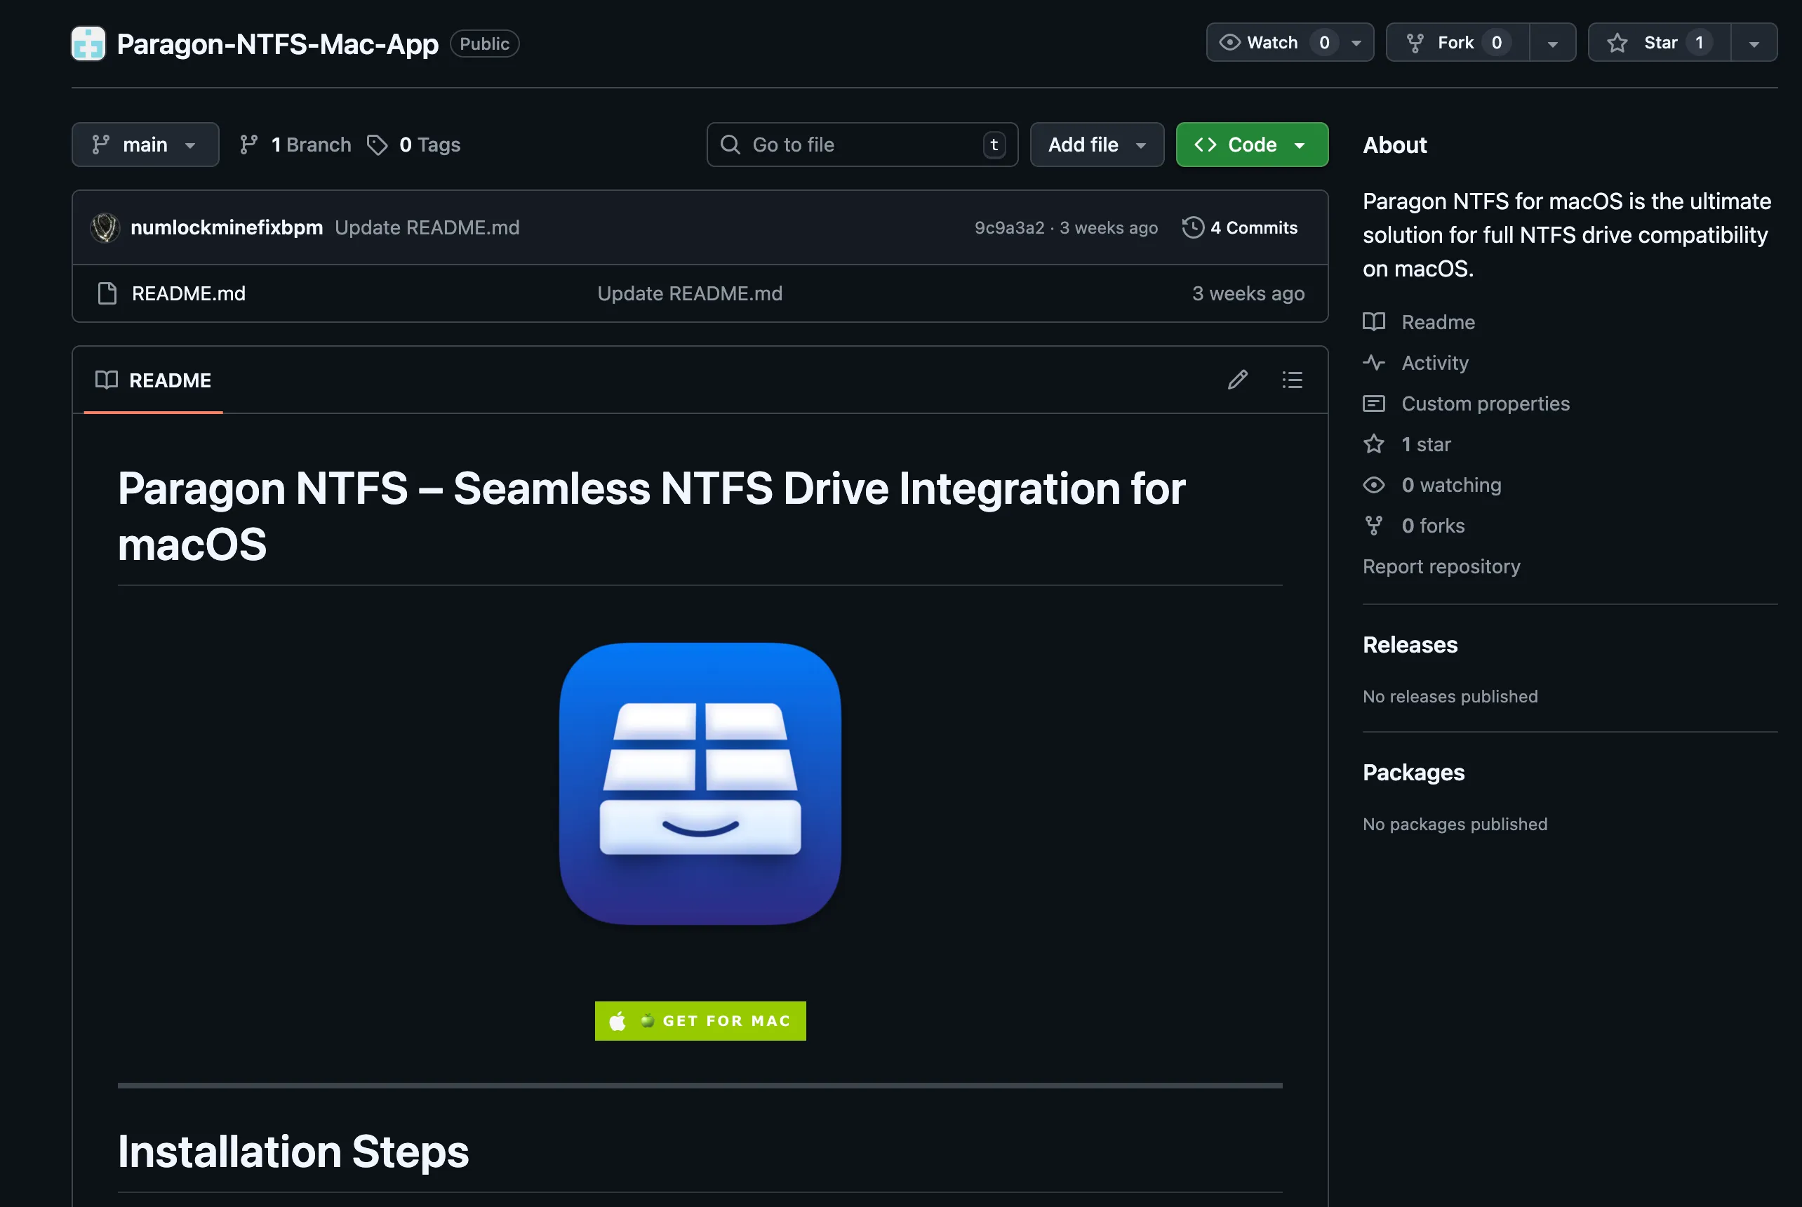
Task: Open the README outline list icon
Action: coord(1292,380)
